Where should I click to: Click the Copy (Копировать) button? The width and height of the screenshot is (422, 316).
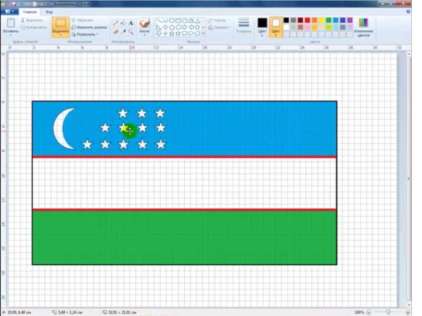tap(34, 27)
